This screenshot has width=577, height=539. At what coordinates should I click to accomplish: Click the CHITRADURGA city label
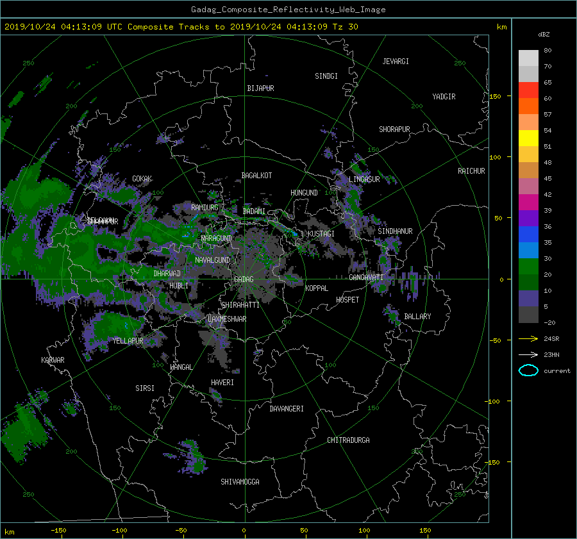(348, 440)
